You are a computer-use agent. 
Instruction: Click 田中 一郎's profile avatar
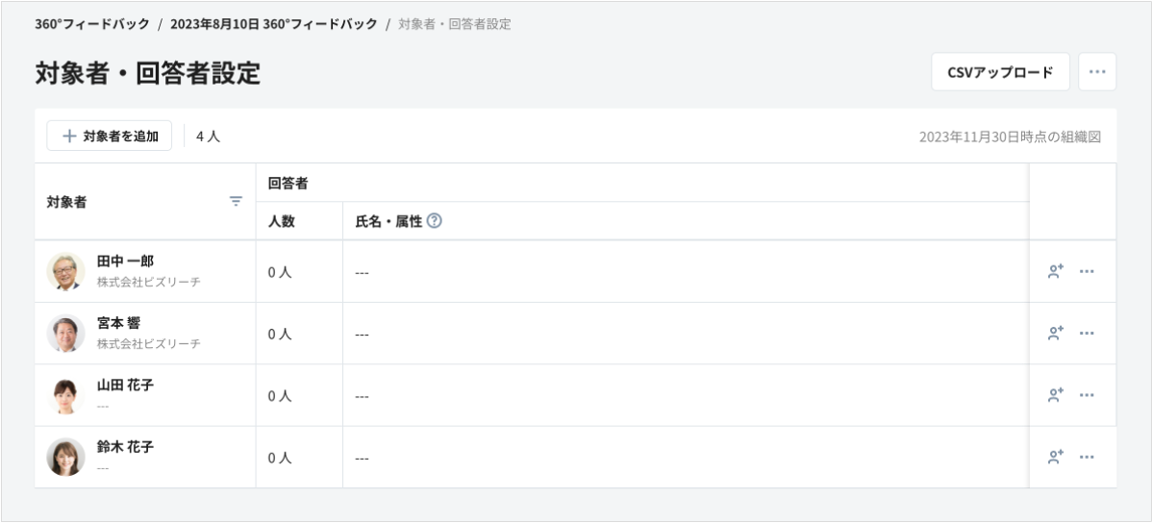tap(65, 271)
